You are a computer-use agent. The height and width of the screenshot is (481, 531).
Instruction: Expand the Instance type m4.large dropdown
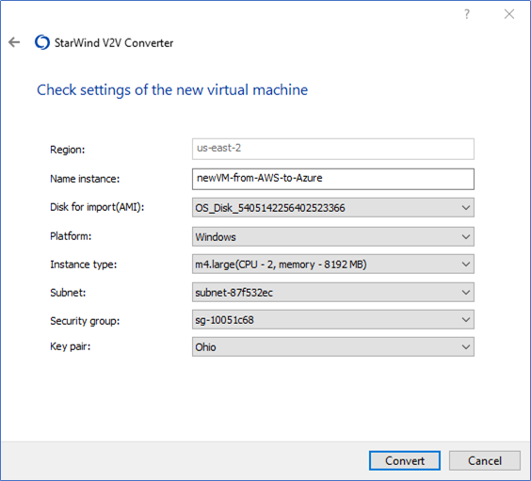point(333,264)
